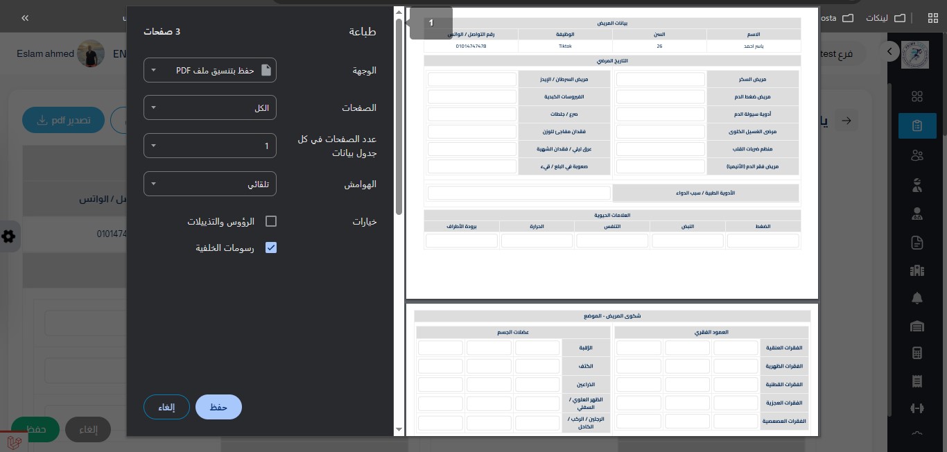947x452 pixels.
Task: Uncheck the رسومات الخلفية checkbox
Action: [x=271, y=247]
